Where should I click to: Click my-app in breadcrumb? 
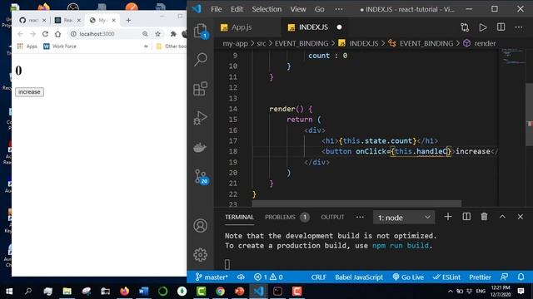(x=235, y=43)
